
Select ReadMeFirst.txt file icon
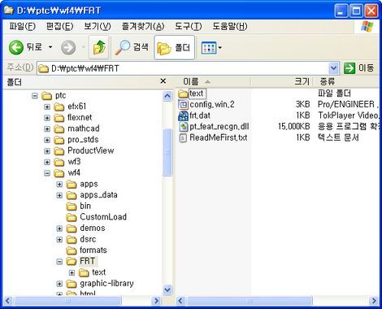[x=184, y=137]
